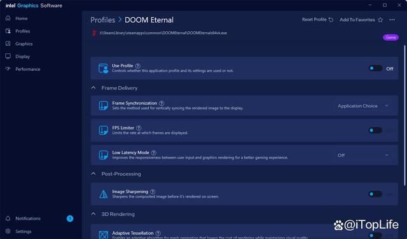Click the vertical scrollbar of settings list

pos(404,116)
